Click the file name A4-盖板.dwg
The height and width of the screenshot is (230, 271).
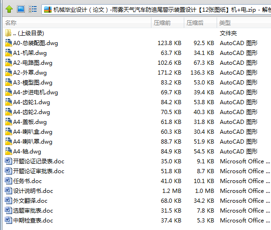(x=30, y=122)
